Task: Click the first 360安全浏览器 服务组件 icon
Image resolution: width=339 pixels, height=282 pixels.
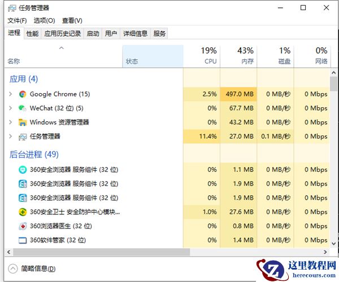Action: point(23,170)
